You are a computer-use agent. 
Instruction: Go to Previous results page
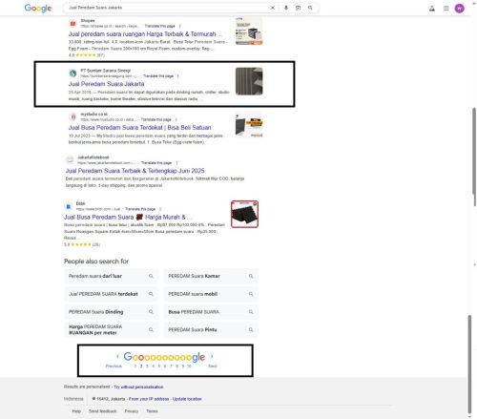(x=114, y=367)
